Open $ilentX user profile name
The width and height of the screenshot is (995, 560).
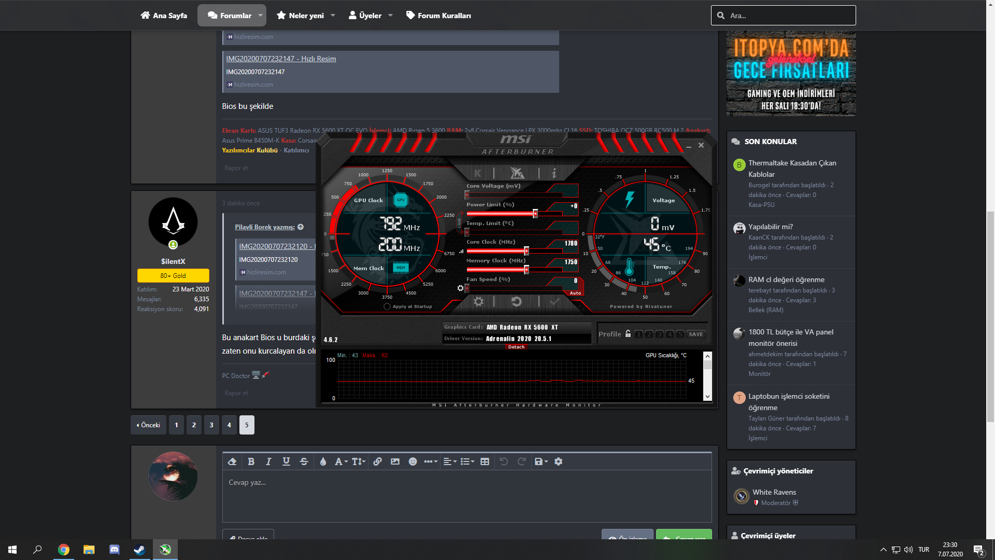pyautogui.click(x=173, y=261)
